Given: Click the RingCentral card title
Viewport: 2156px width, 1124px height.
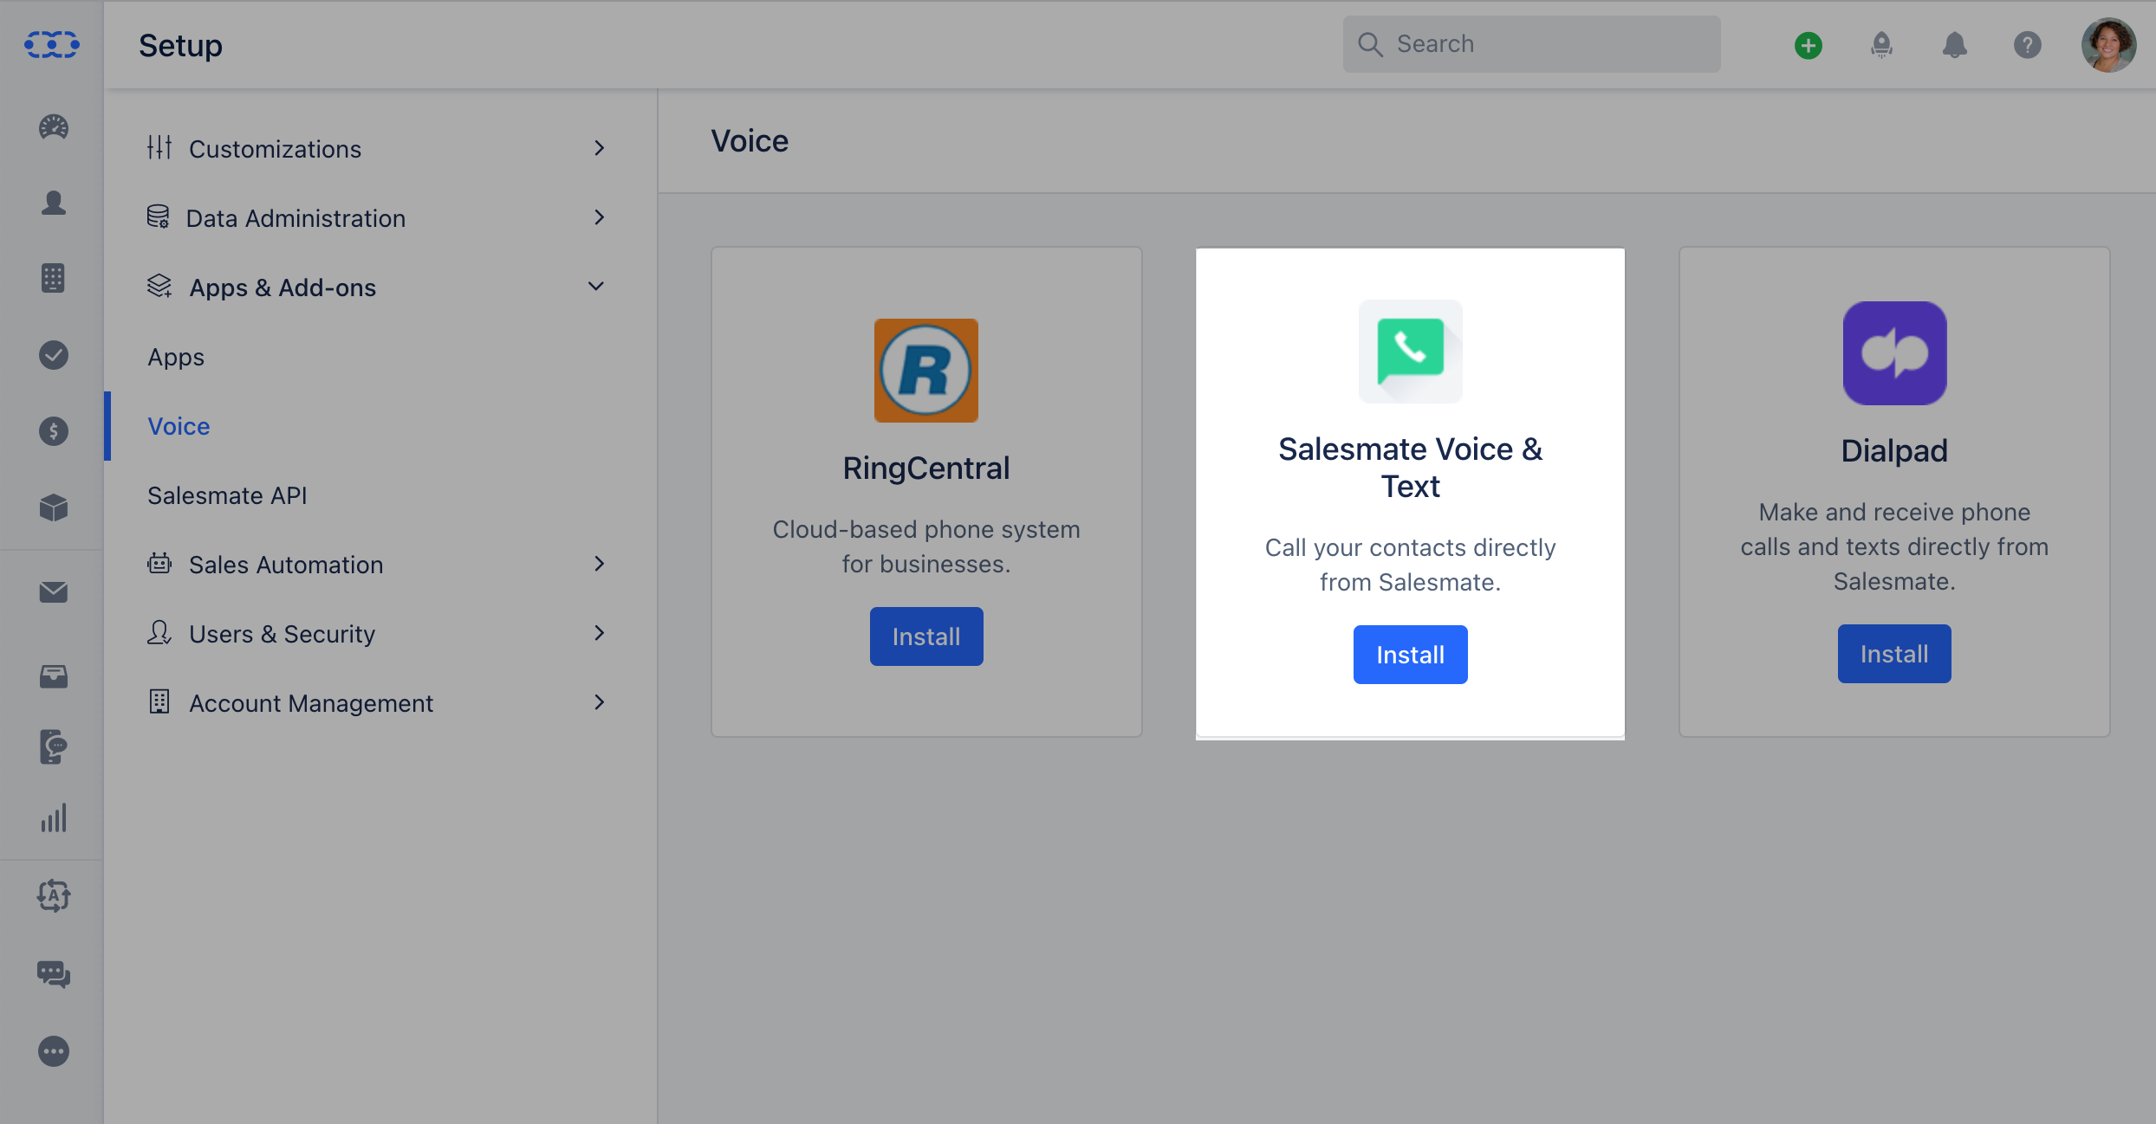Looking at the screenshot, I should pyautogui.click(x=926, y=468).
